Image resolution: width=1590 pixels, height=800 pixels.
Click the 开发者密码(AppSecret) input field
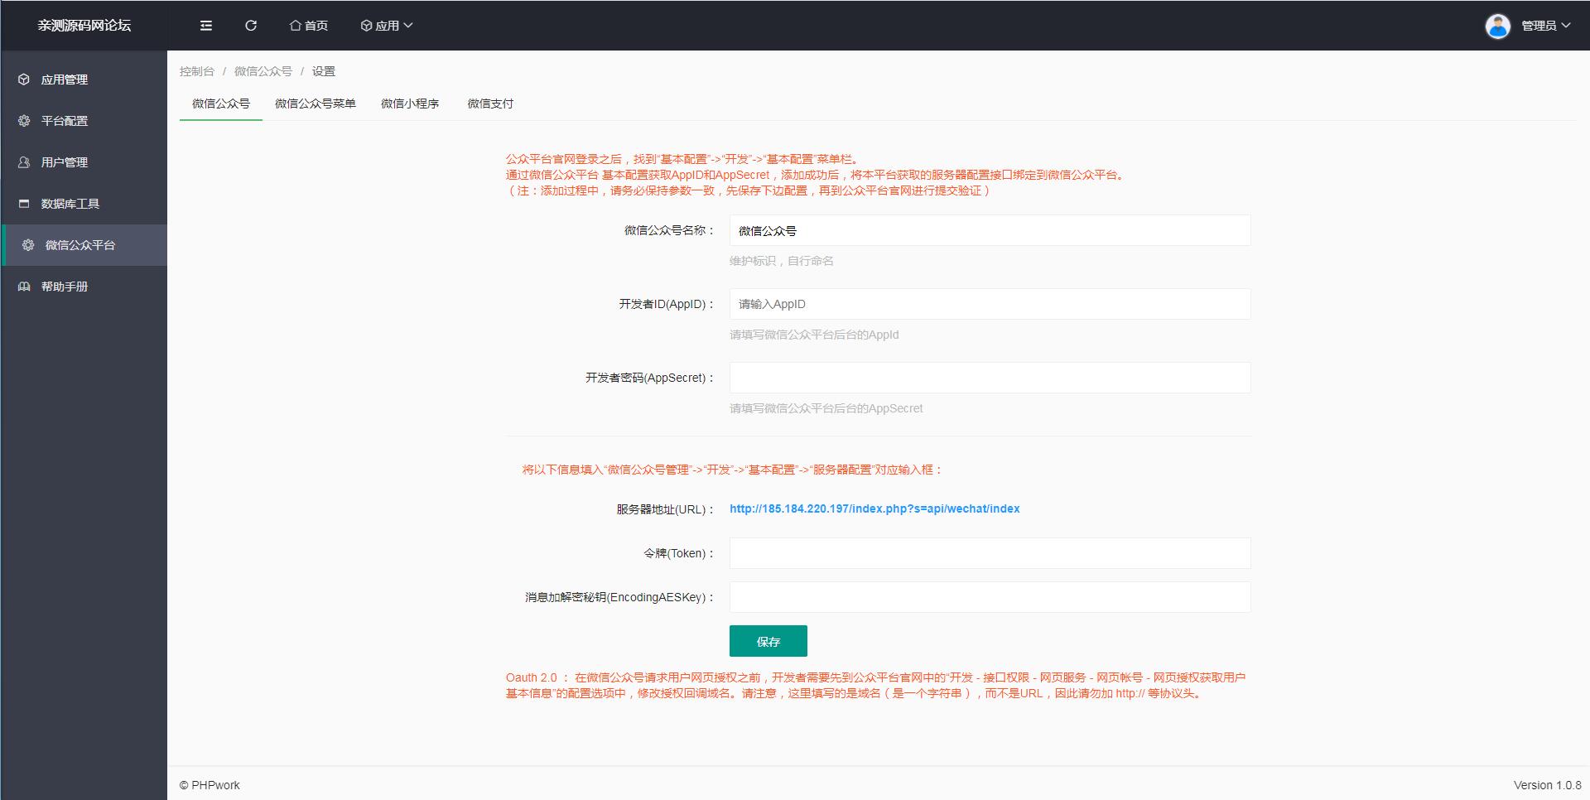coord(990,378)
